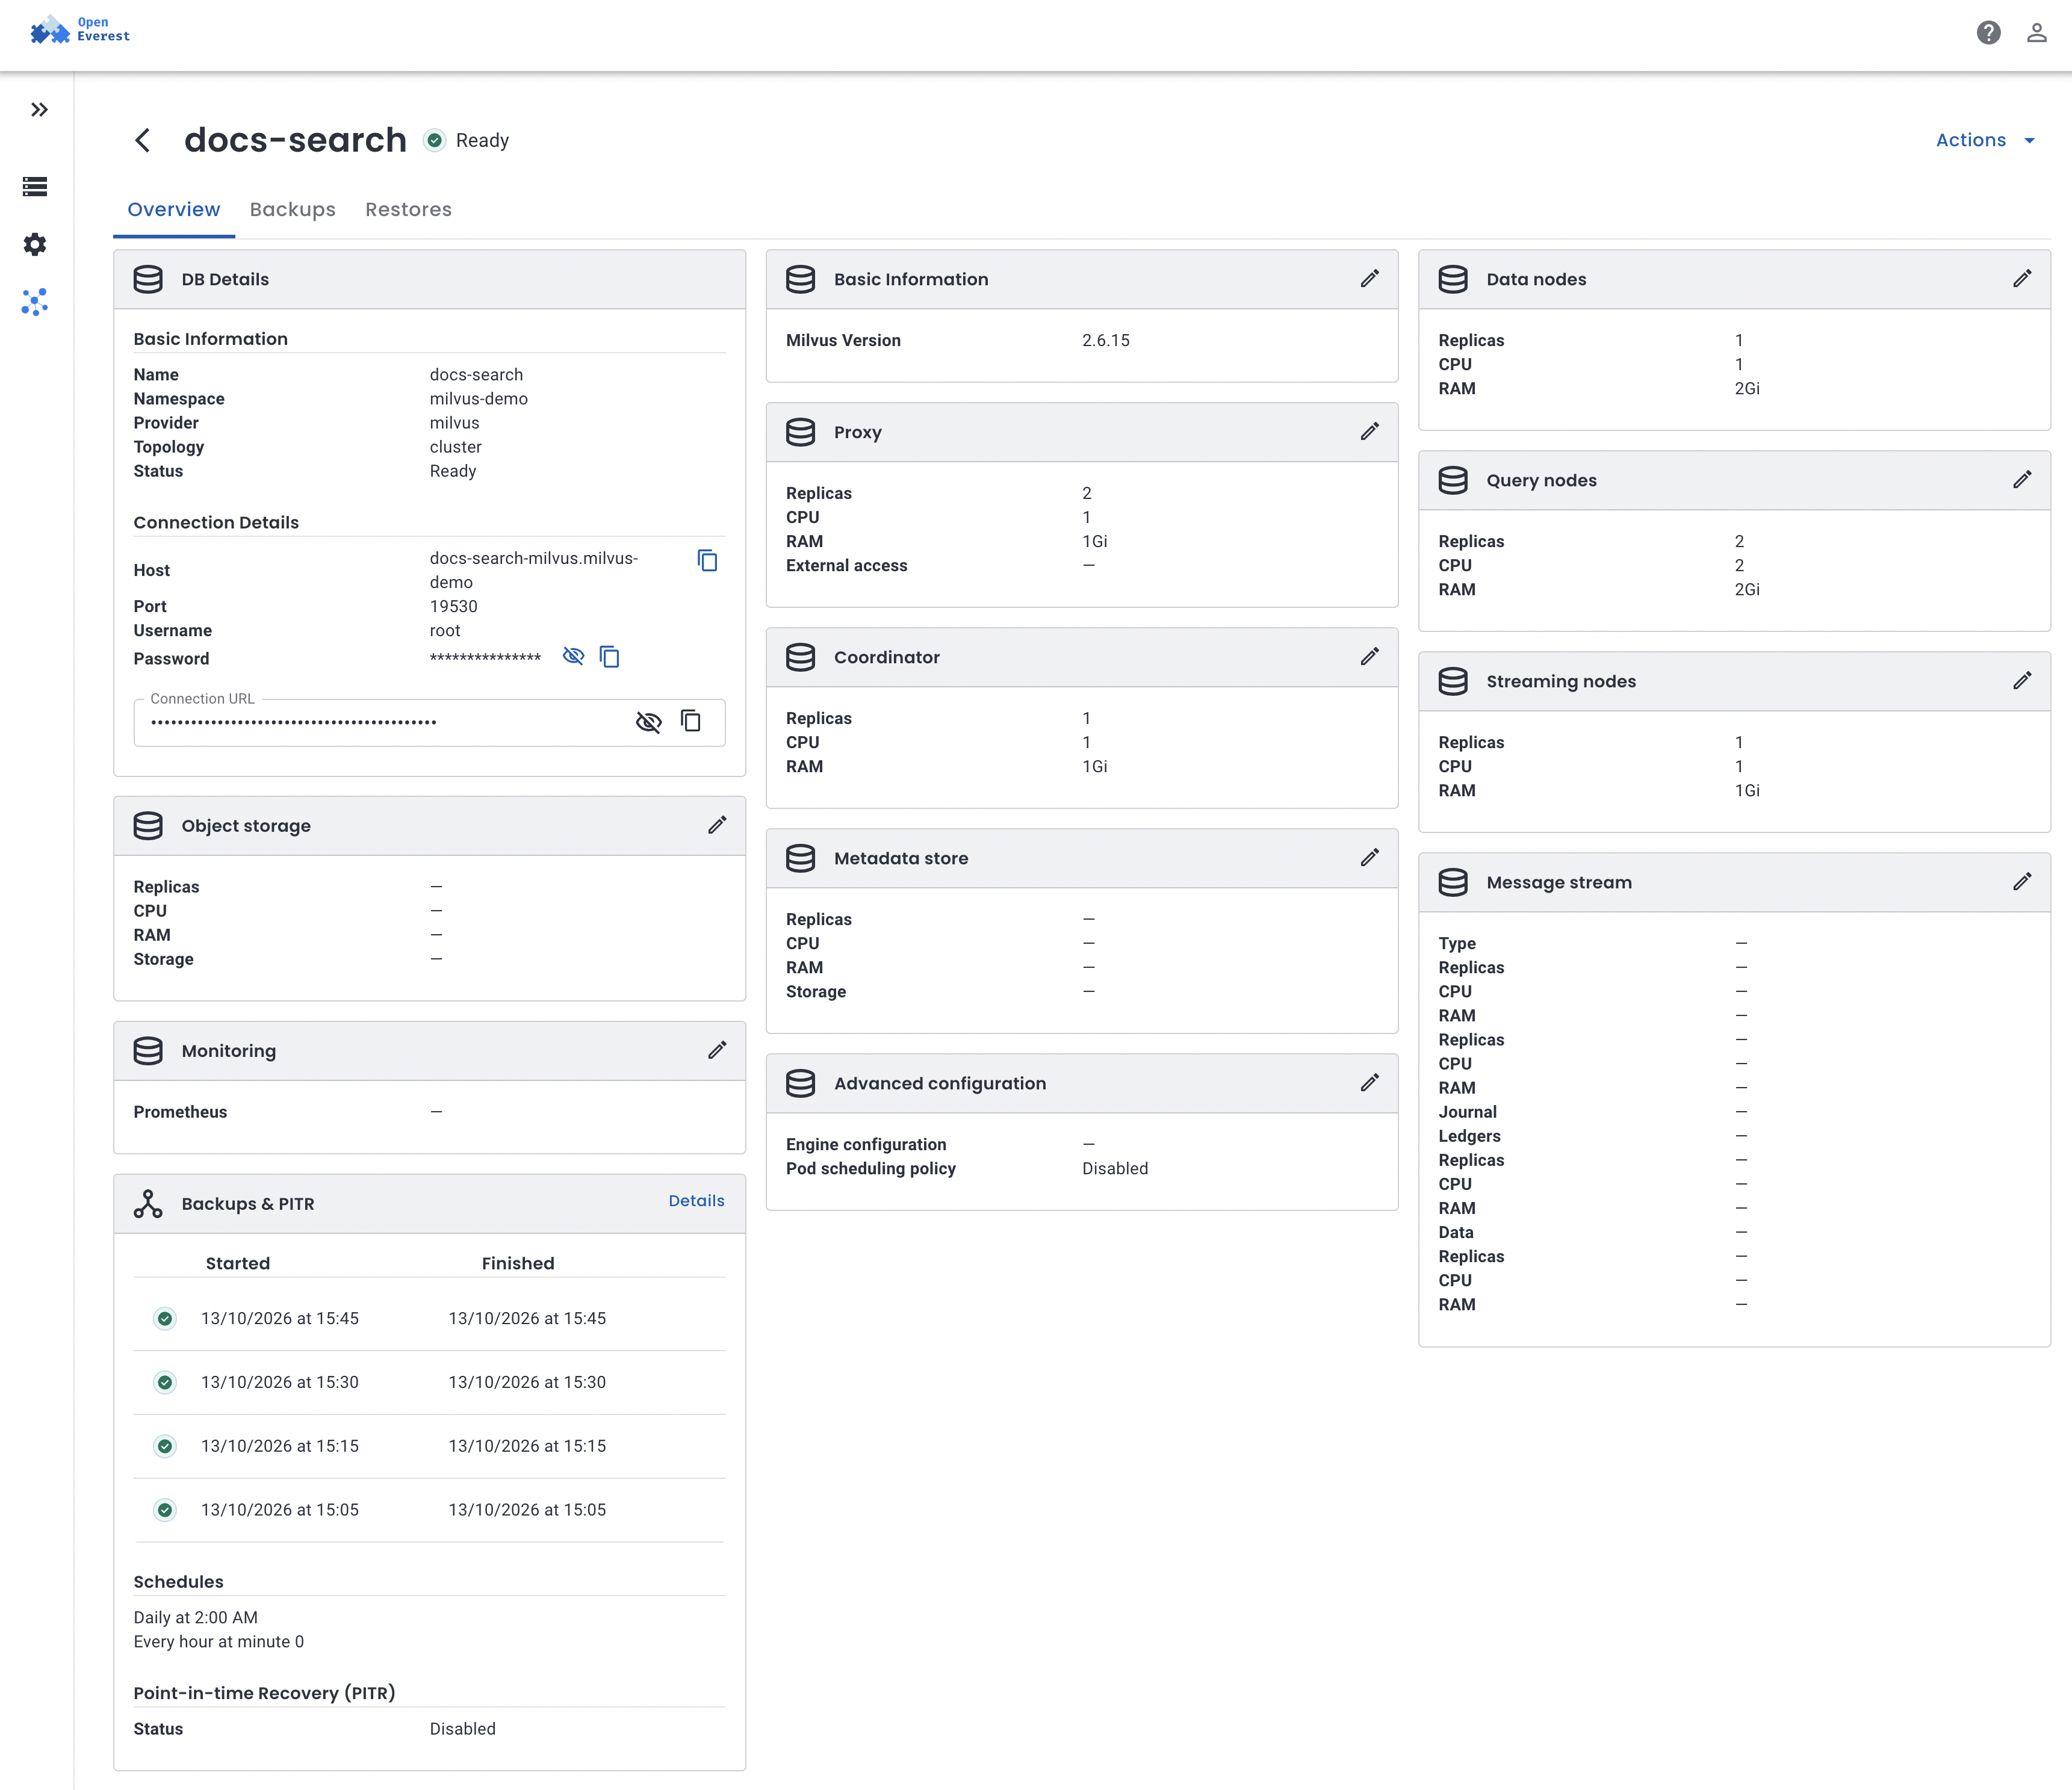Switch to the Overview tab
The image size is (2072, 1790).
(x=174, y=209)
